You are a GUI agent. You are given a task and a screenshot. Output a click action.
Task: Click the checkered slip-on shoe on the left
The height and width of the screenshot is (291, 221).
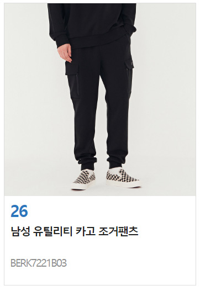83,179
